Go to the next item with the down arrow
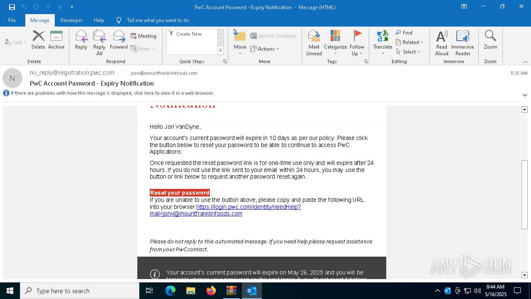This screenshot has height=299, width=531. tap(60, 7)
